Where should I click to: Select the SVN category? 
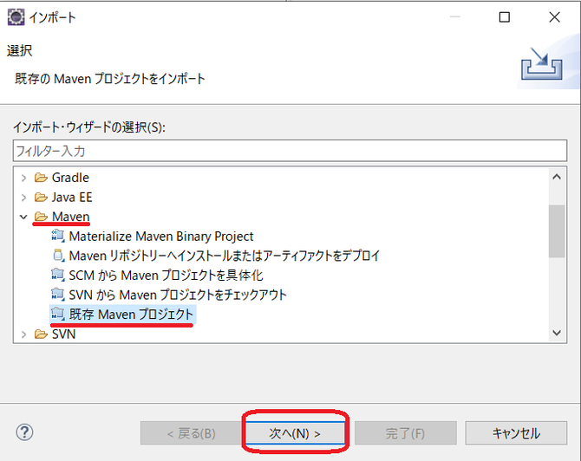[x=63, y=334]
